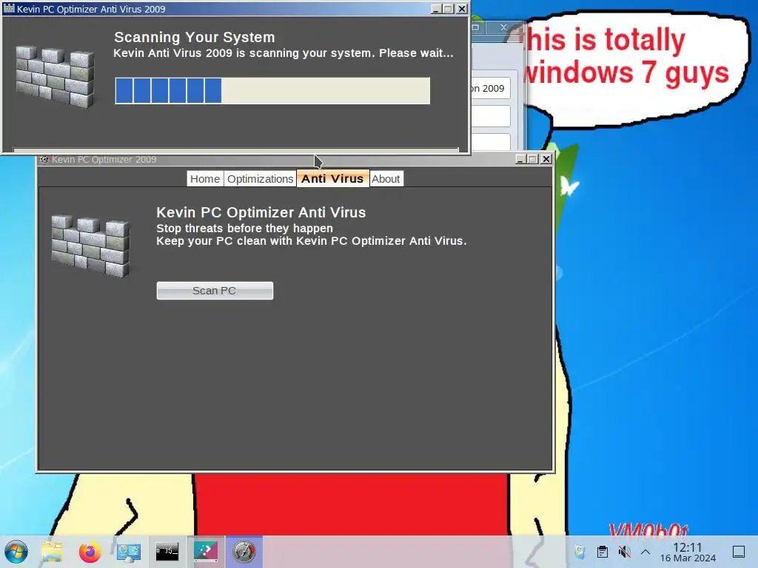Start a scan with Scan PC button

point(215,291)
